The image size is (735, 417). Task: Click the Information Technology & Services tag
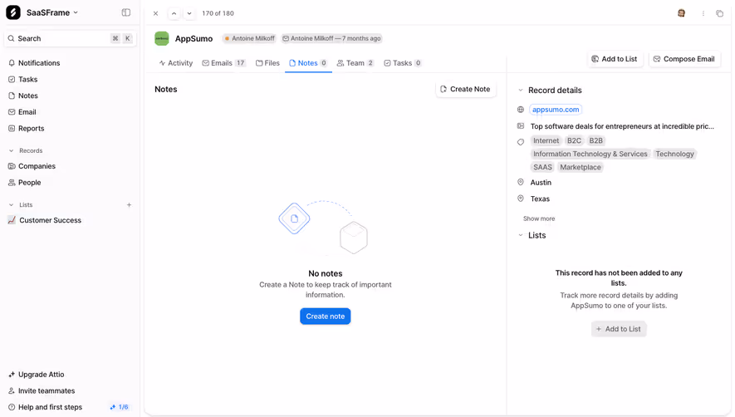(x=590, y=154)
